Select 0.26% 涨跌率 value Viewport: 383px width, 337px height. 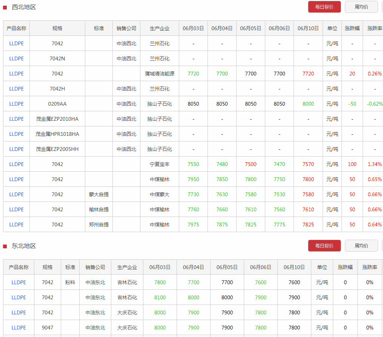click(x=375, y=74)
